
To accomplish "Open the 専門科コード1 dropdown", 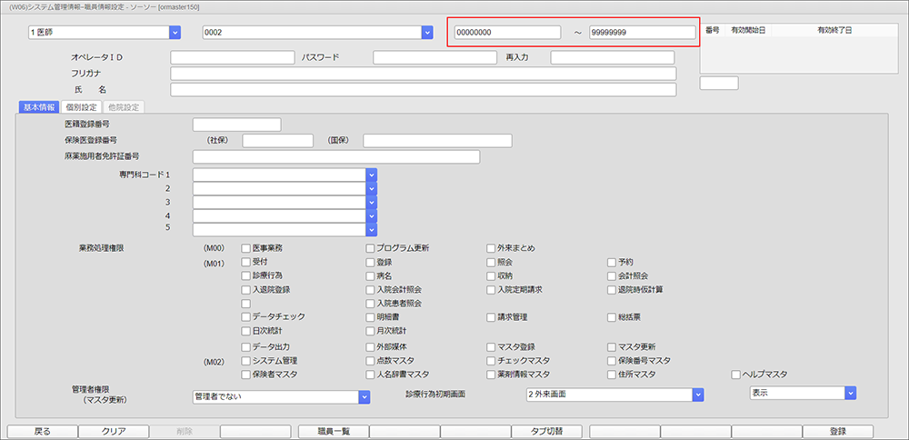I will coord(371,175).
